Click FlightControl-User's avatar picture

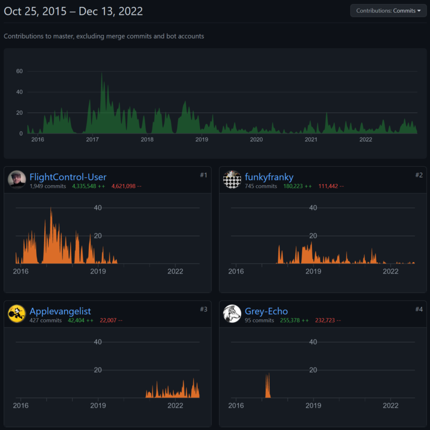tap(17, 179)
